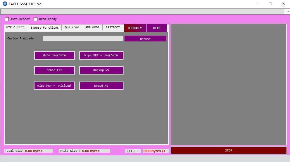Viewport: 290px width, 162px height.
Task: Click the Total Size 0.00 Bytes value
Action: (x=34, y=151)
